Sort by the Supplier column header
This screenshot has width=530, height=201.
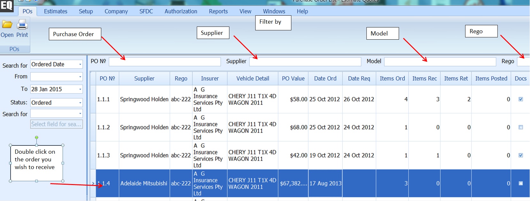pyautogui.click(x=144, y=79)
